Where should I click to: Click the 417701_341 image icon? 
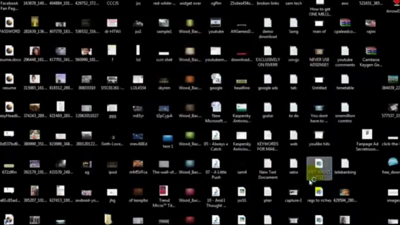[61, 51]
